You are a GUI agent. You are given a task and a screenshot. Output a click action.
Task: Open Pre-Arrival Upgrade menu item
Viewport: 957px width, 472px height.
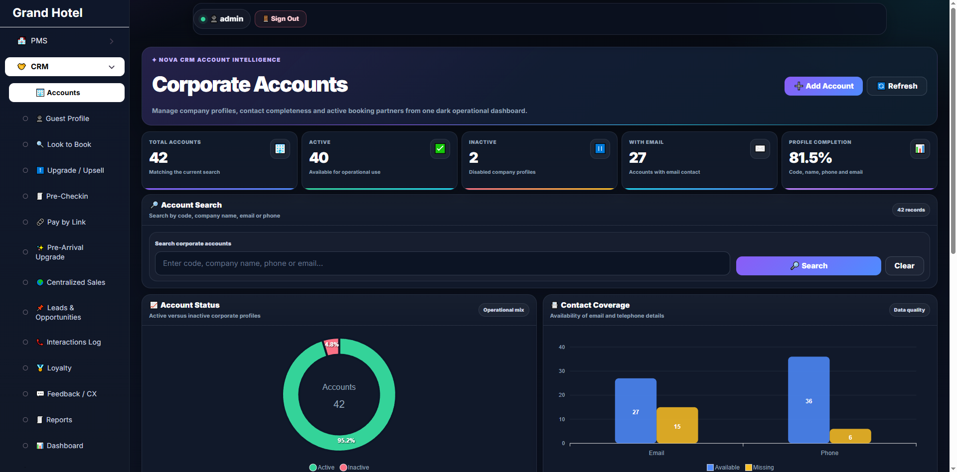67,252
